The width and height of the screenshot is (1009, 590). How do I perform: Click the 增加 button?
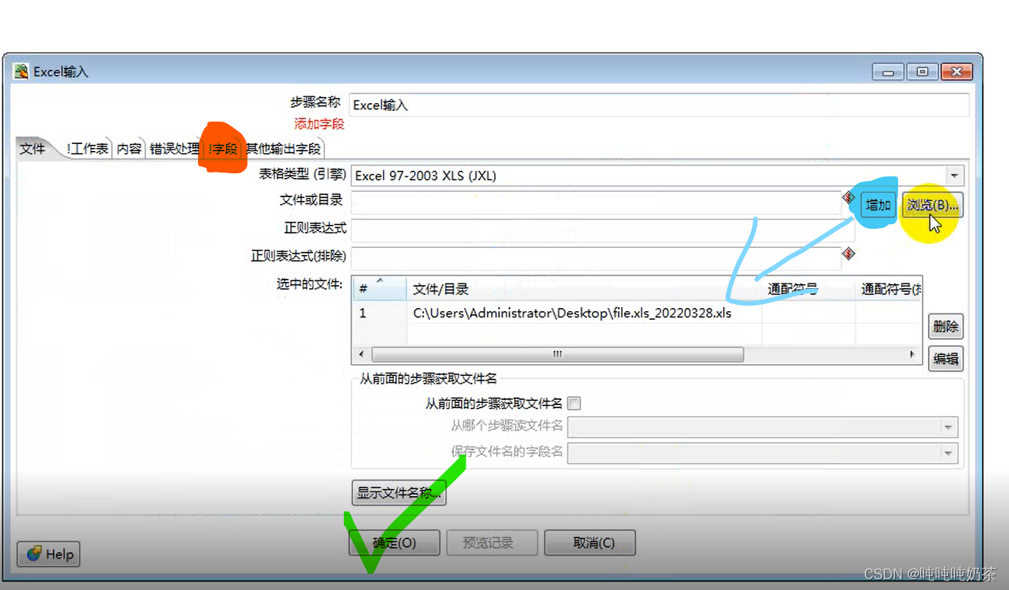878,205
